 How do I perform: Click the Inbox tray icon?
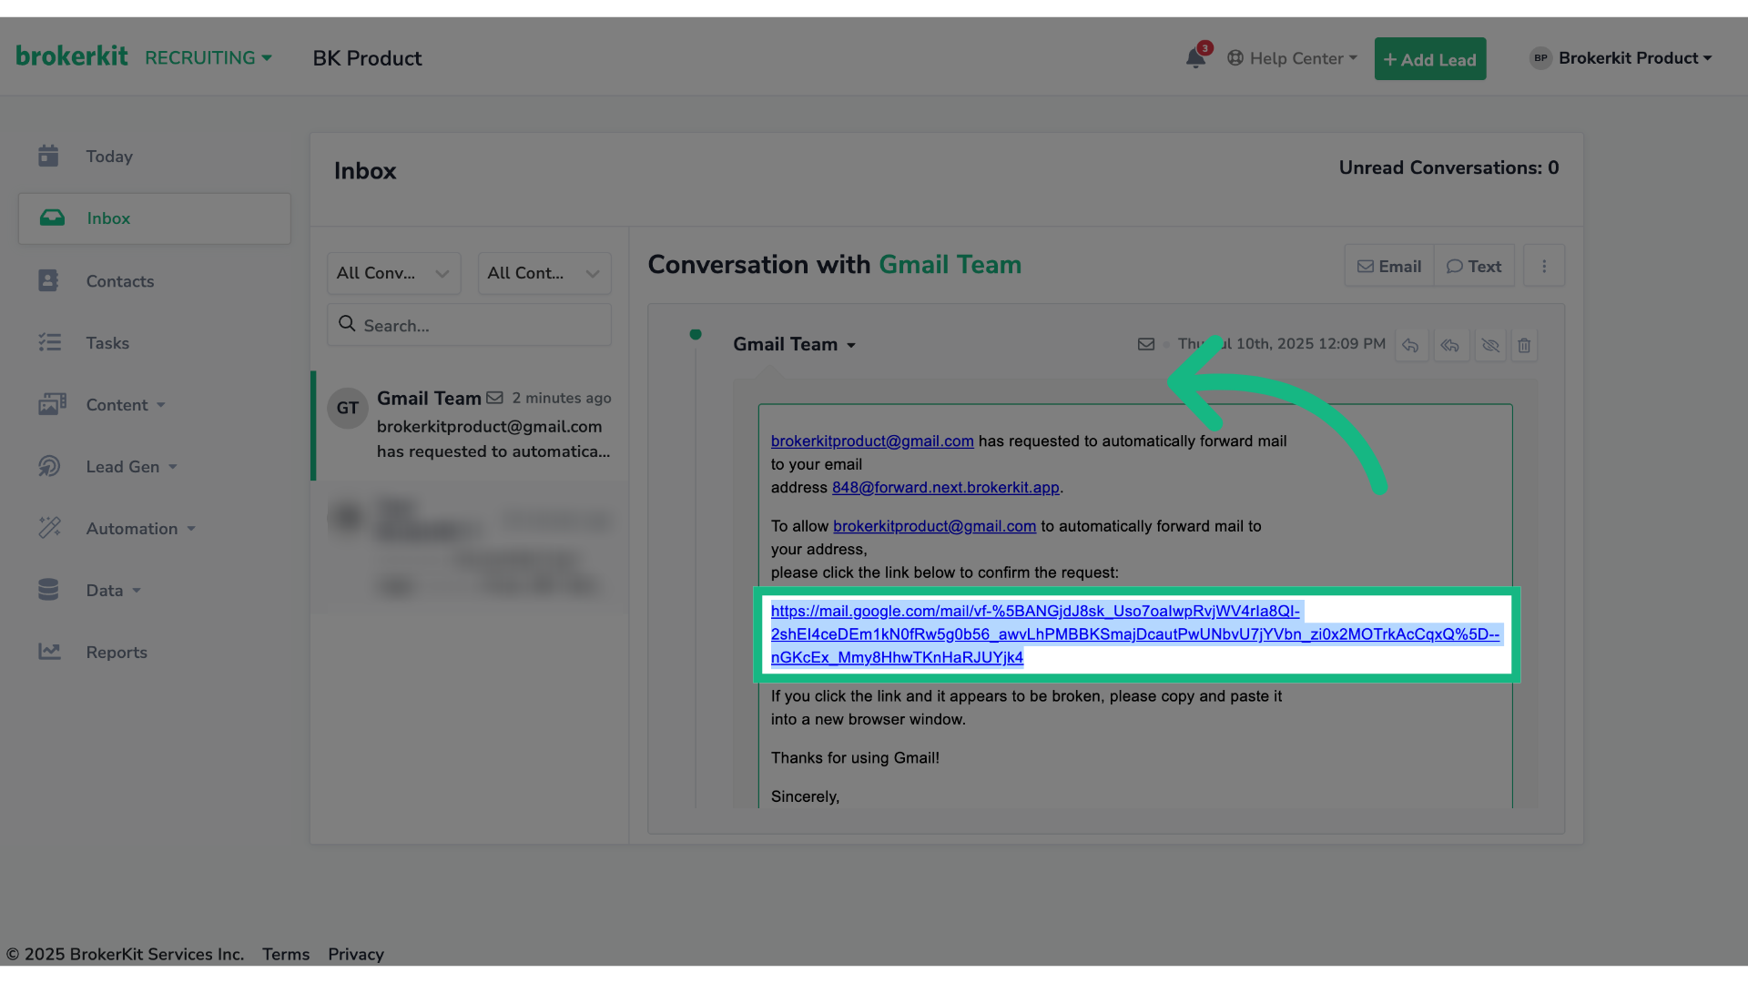[52, 218]
